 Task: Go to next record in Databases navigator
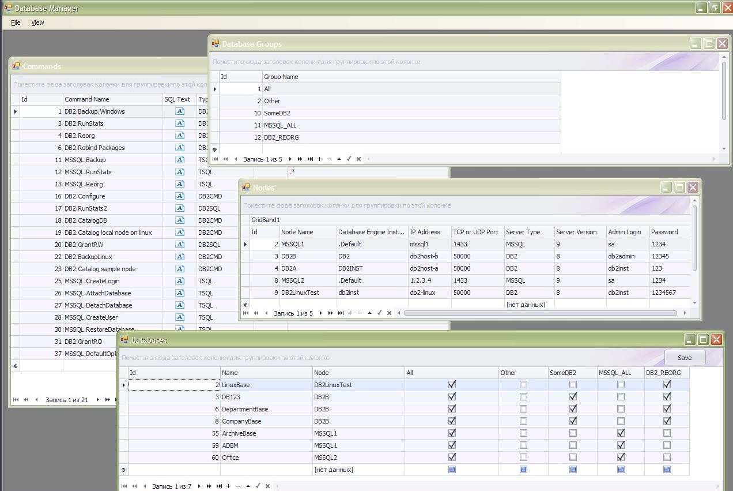coord(199,486)
